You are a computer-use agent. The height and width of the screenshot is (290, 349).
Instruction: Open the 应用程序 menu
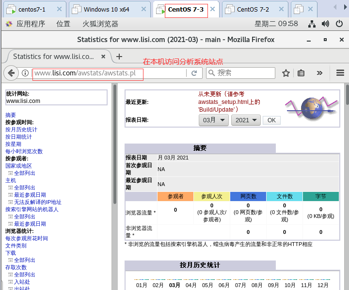(x=31, y=24)
